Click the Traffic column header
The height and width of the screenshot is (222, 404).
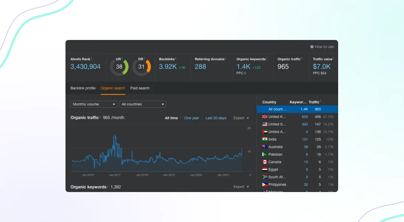(x=314, y=102)
